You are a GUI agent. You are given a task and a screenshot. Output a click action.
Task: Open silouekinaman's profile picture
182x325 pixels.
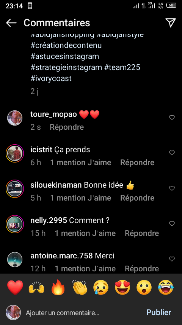click(x=15, y=189)
